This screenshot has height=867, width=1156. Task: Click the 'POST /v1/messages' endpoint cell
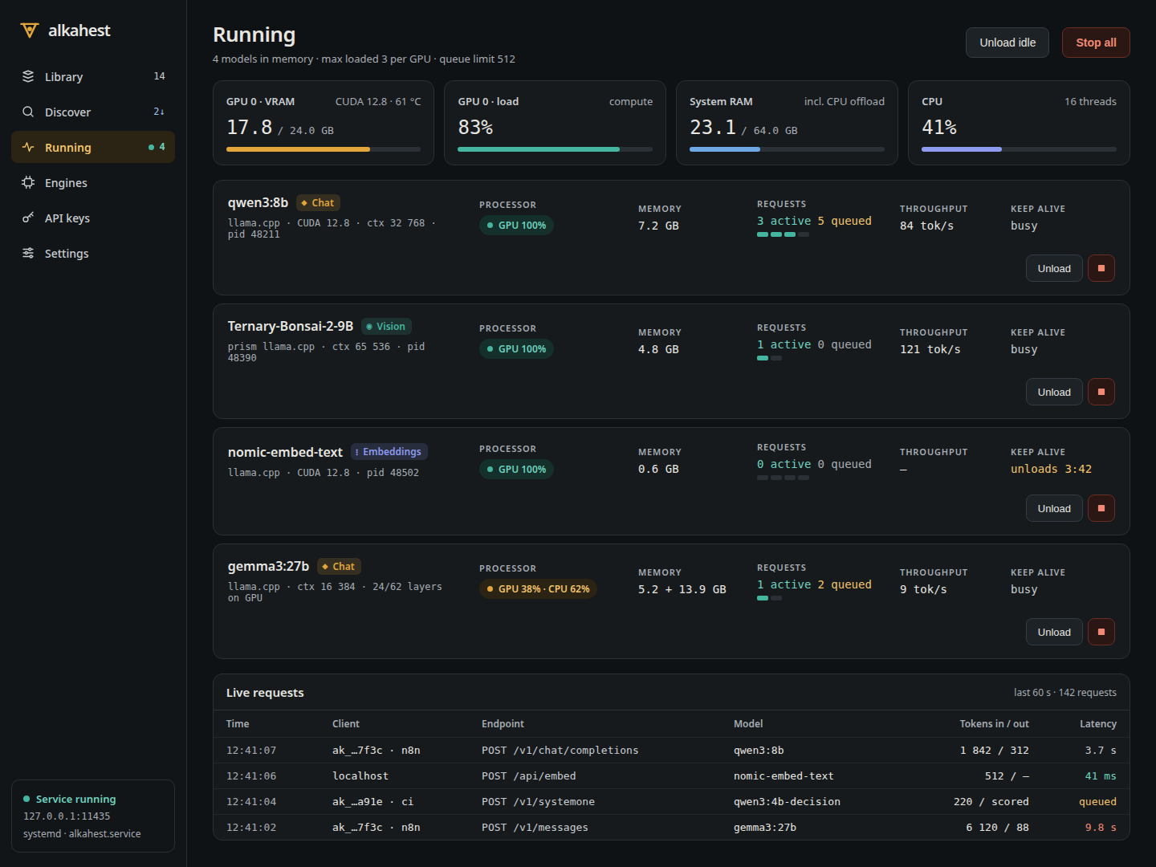(535, 828)
